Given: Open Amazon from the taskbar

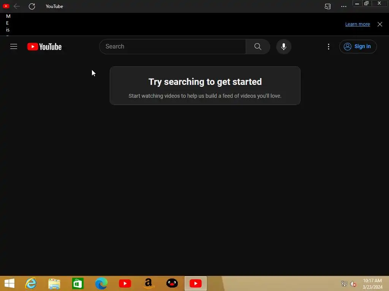Looking at the screenshot, I should point(149,283).
